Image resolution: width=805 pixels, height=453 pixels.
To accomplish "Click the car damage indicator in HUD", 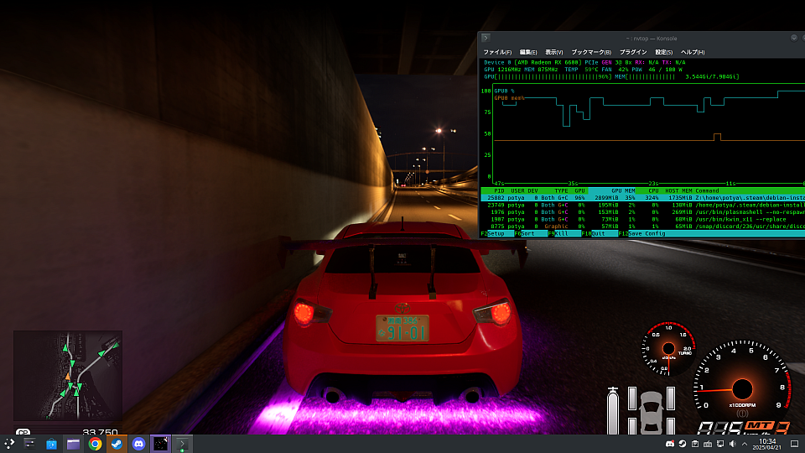I will pyautogui.click(x=652, y=412).
